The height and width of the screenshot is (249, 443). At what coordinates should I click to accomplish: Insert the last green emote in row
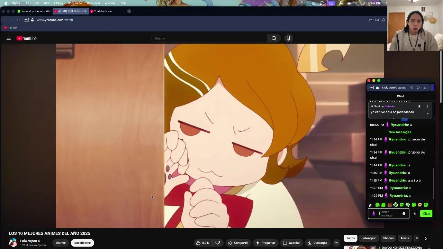click(x=426, y=205)
